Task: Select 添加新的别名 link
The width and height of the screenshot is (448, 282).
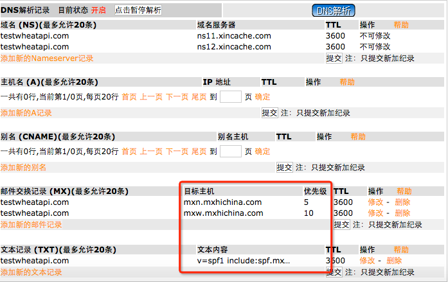Action: point(23,168)
